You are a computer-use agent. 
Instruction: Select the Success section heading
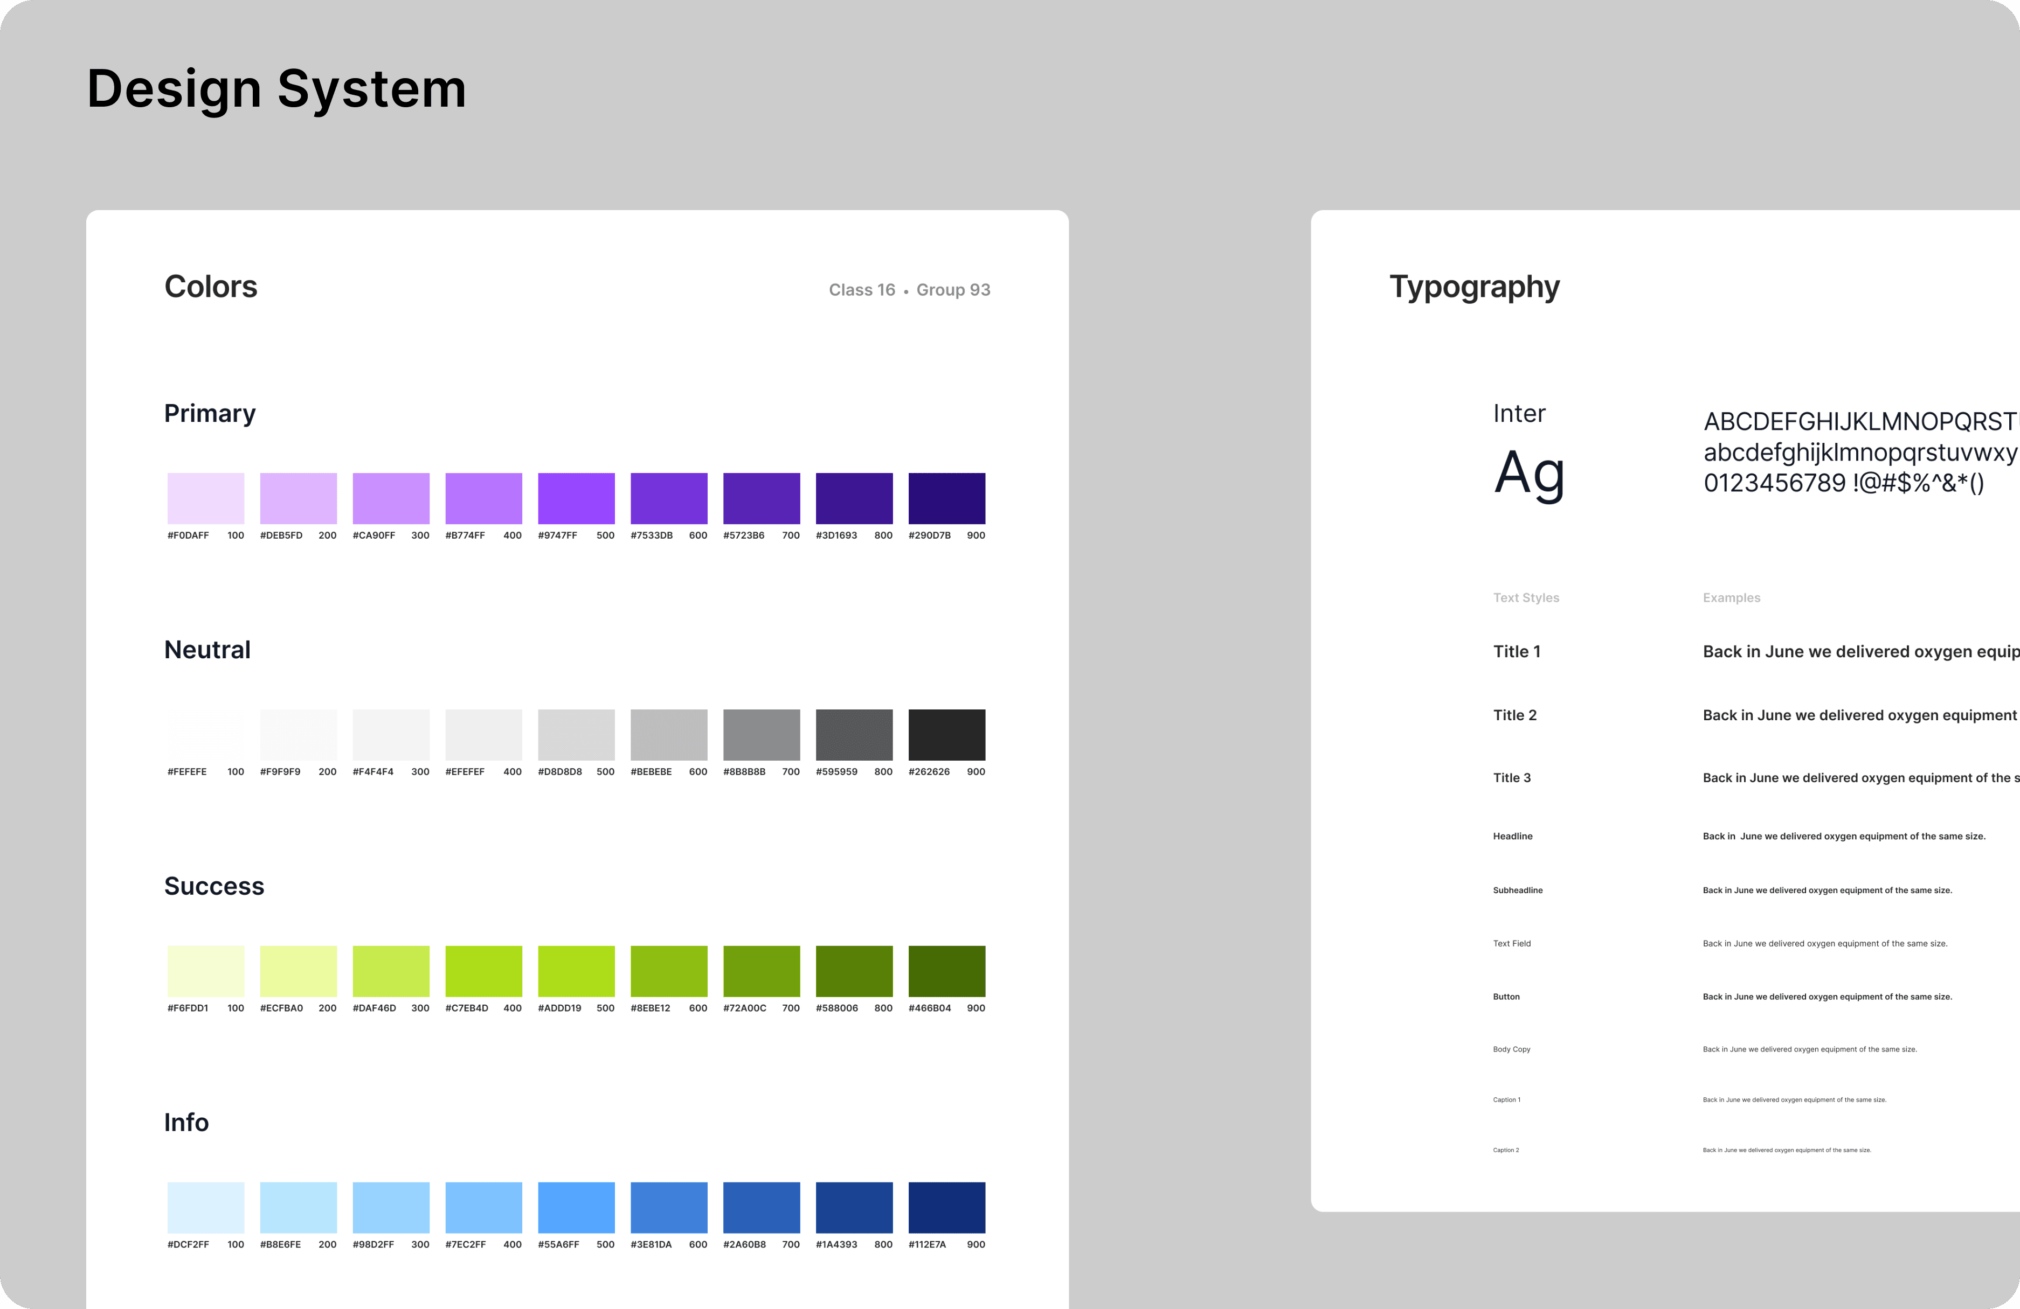[x=214, y=887]
